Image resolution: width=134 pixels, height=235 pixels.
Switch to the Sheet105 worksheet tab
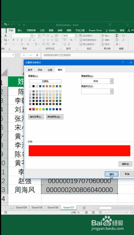point(37,208)
